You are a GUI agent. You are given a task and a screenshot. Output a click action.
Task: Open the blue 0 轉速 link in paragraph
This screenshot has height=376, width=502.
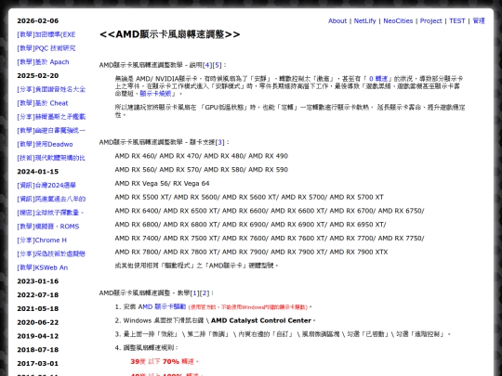click(378, 79)
